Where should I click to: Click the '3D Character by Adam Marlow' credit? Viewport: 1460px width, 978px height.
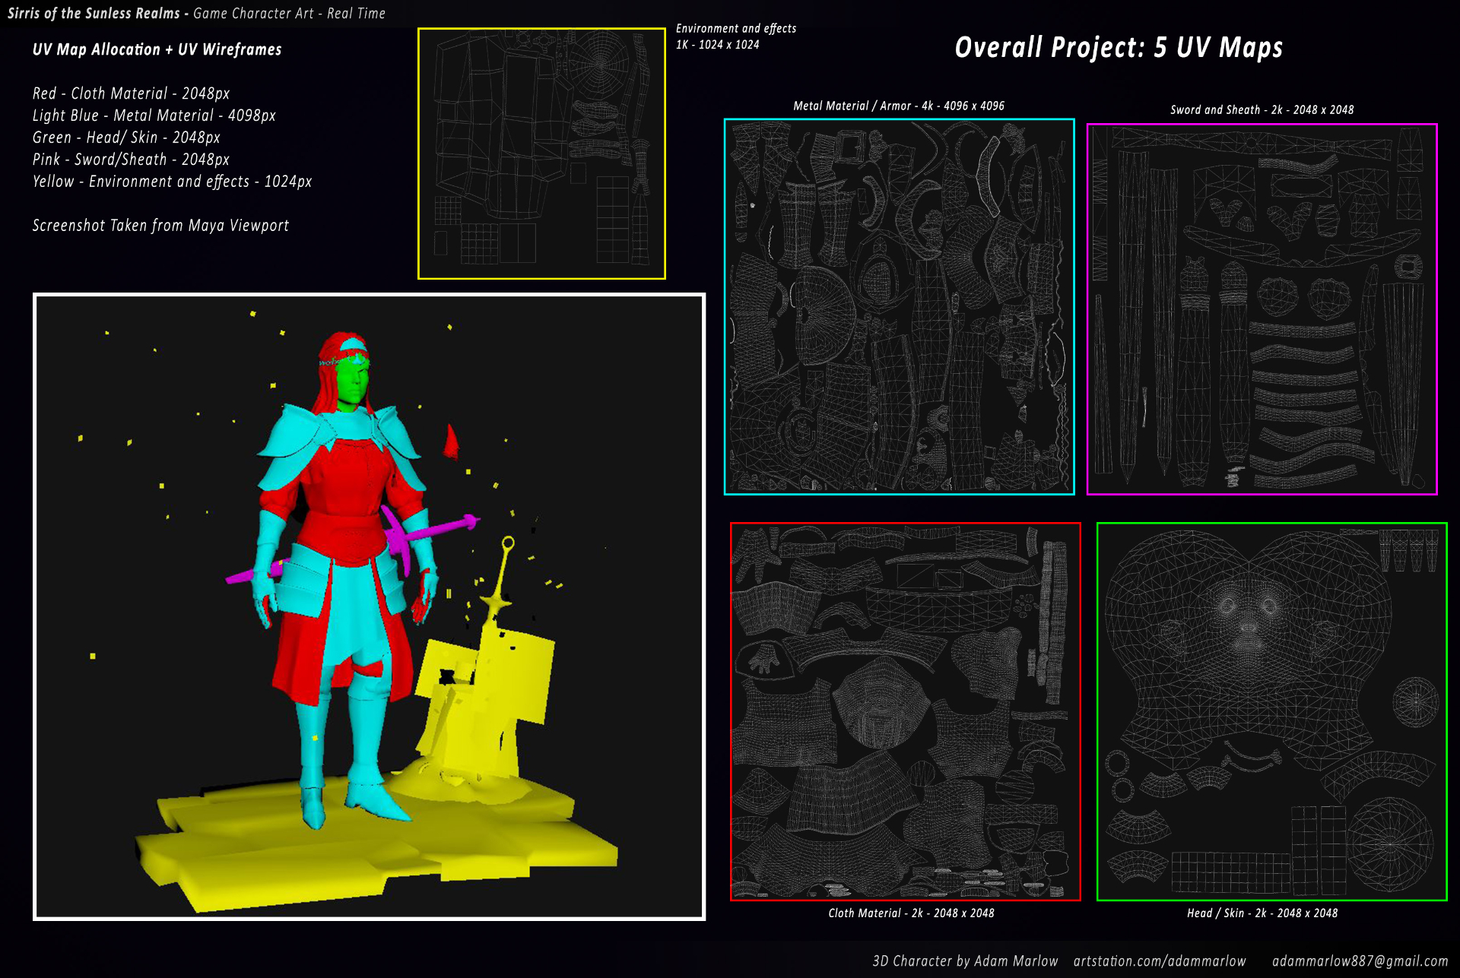[965, 961]
